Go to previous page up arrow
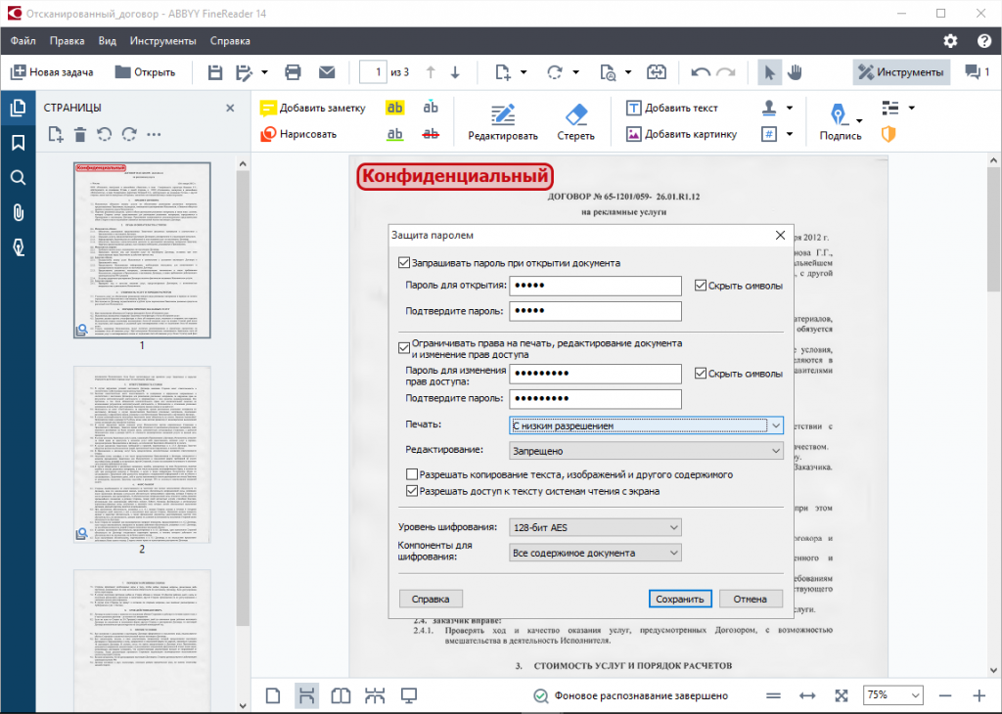 431,72
